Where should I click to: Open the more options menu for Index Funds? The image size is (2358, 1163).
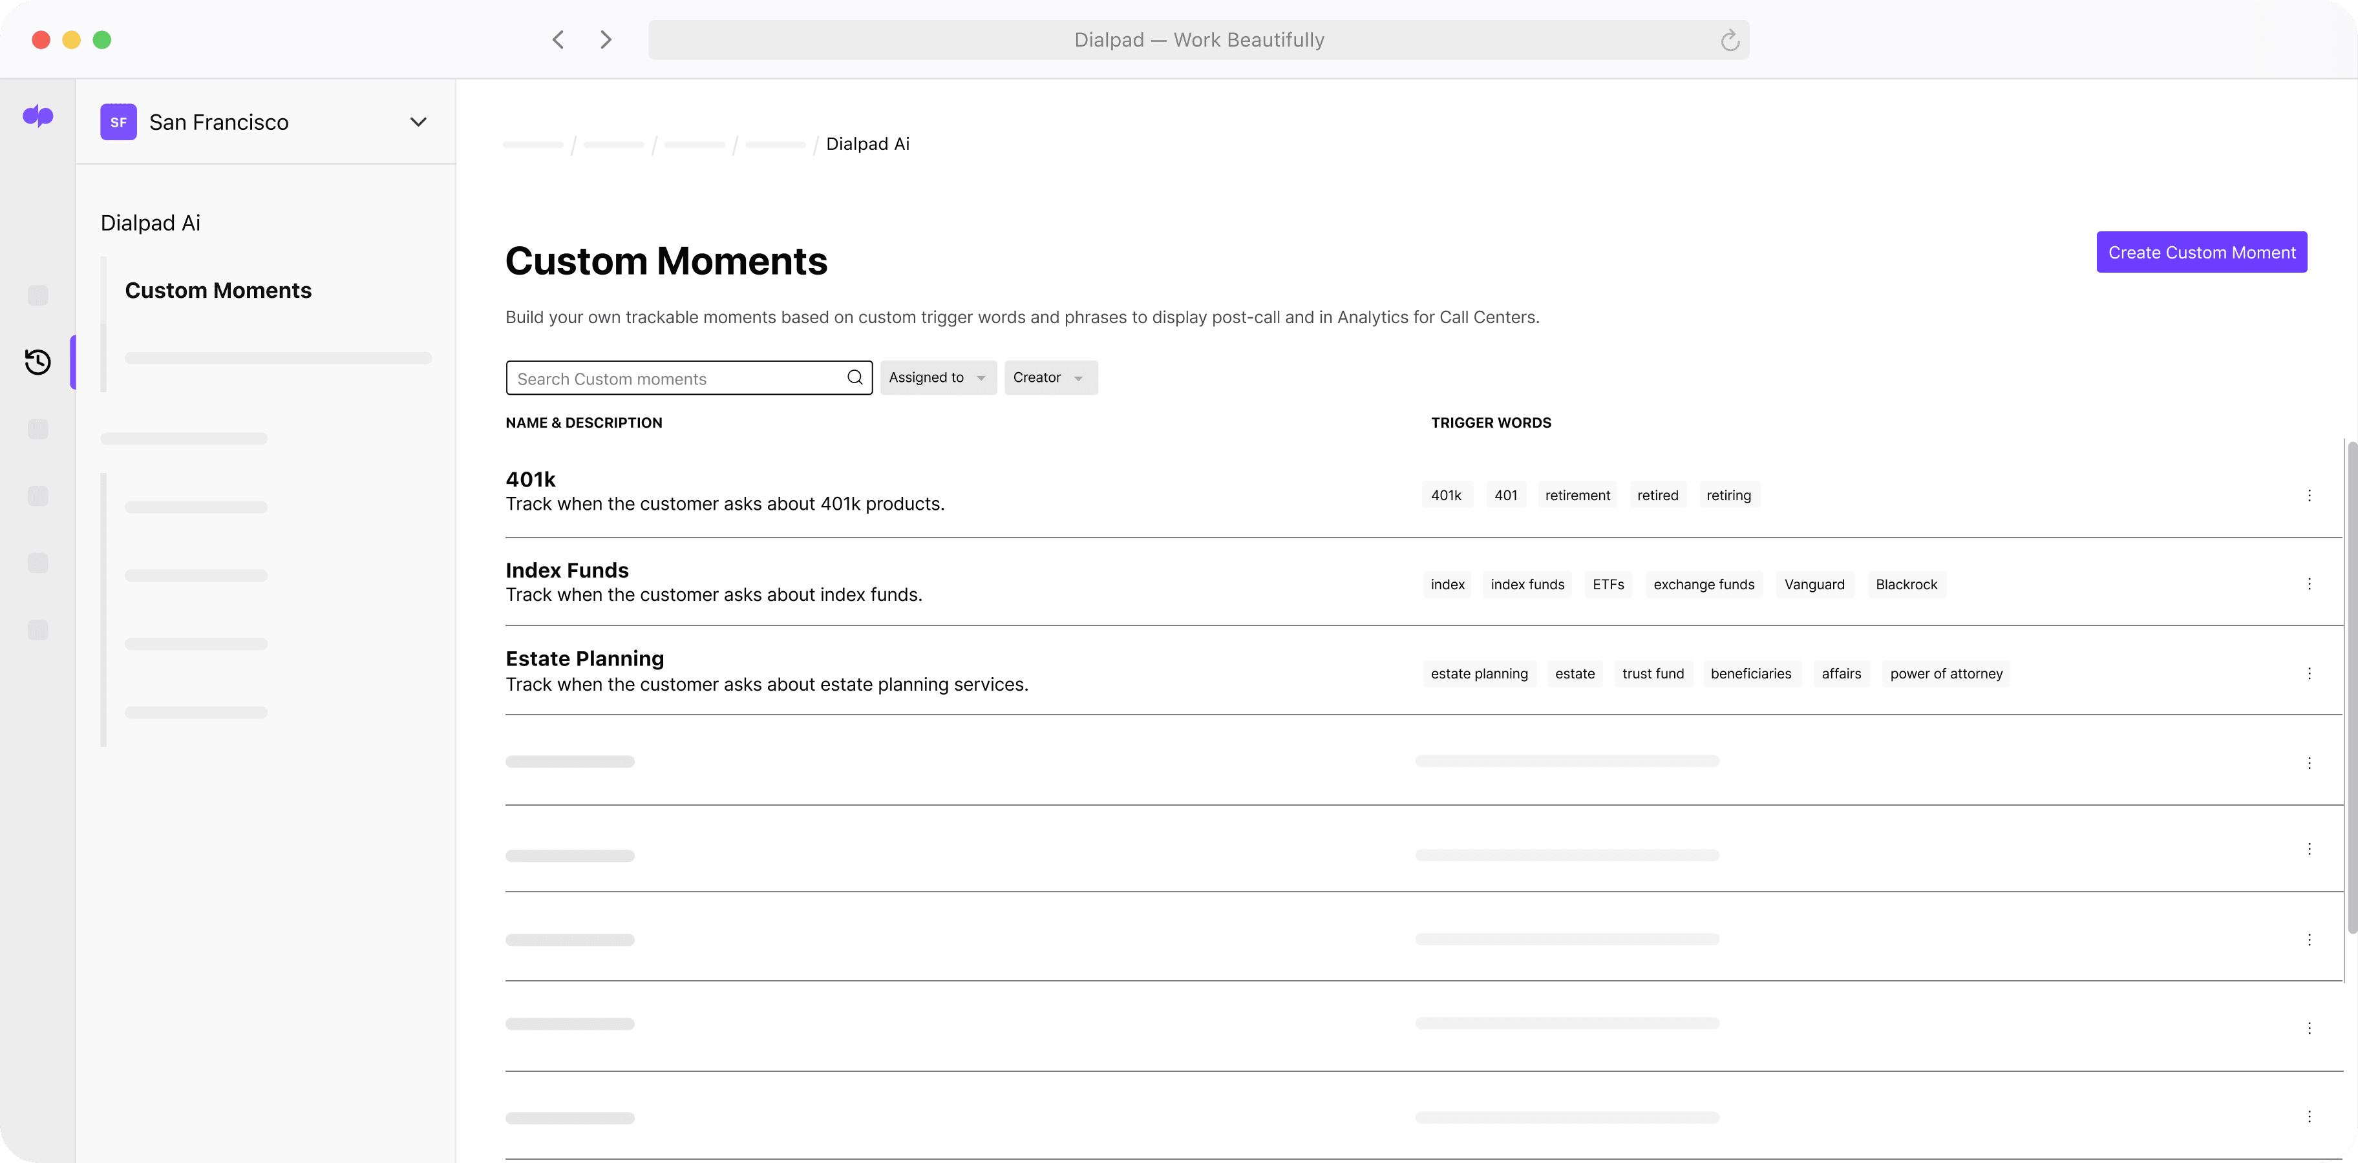point(2309,584)
